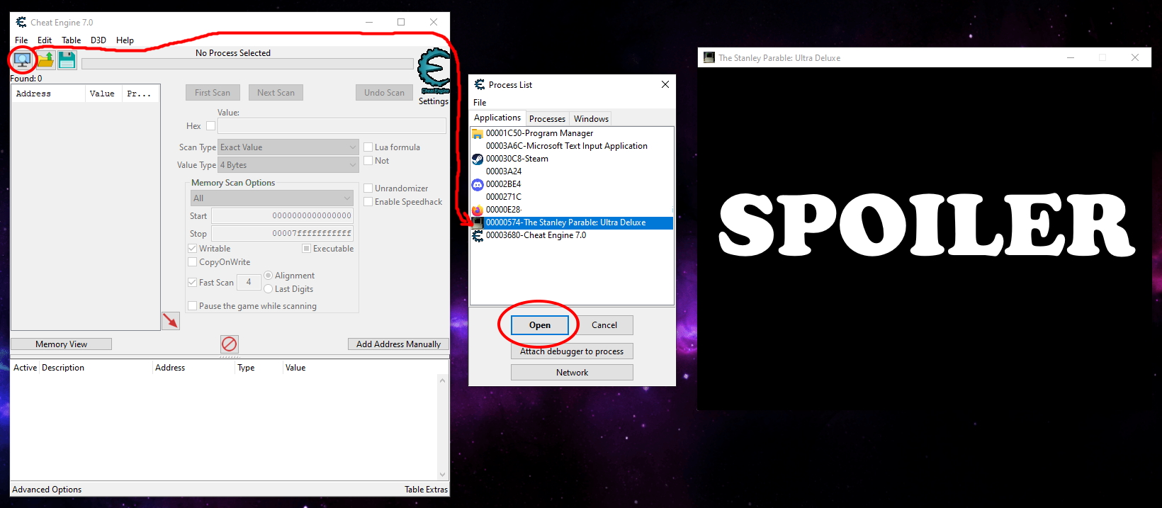The height and width of the screenshot is (508, 1162).
Task: Enable Unrandomizer checkbox
Action: [x=368, y=188]
